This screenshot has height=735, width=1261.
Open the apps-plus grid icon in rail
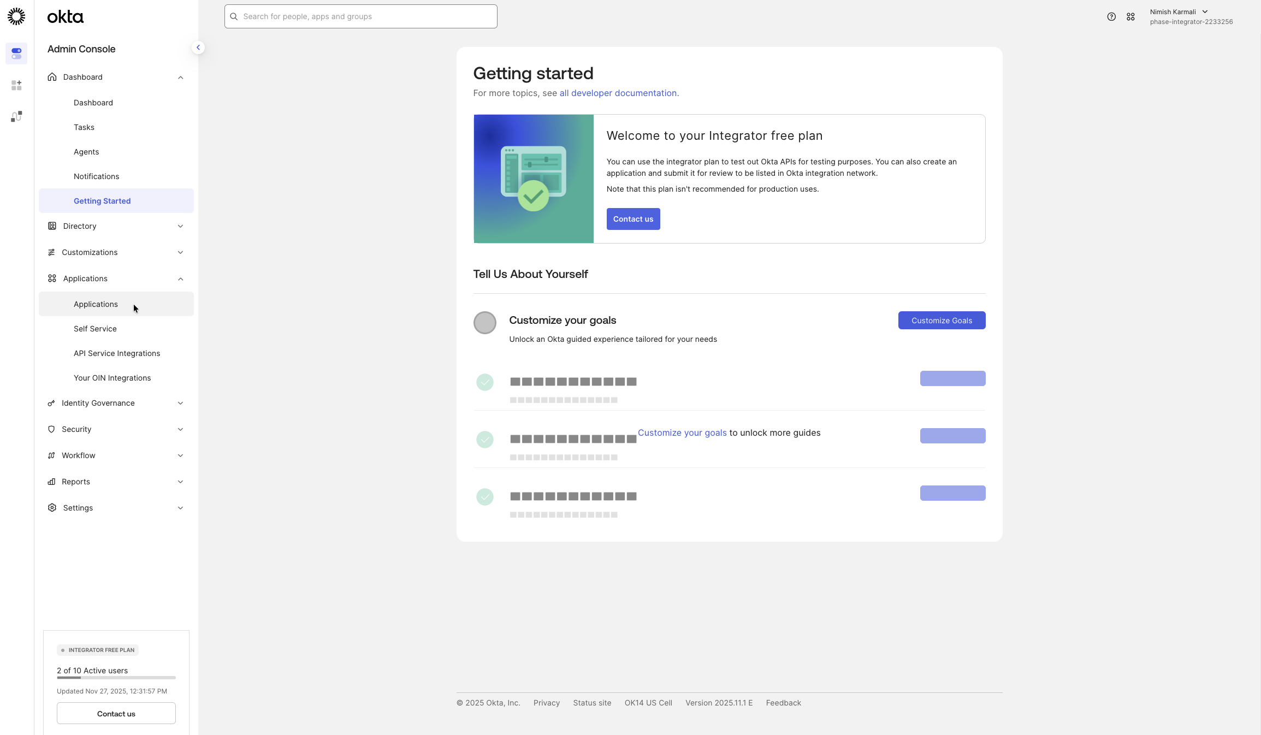coord(16,85)
